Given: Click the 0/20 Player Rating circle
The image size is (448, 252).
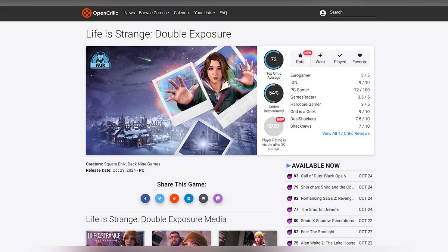Looking at the screenshot, I should 274,127.
